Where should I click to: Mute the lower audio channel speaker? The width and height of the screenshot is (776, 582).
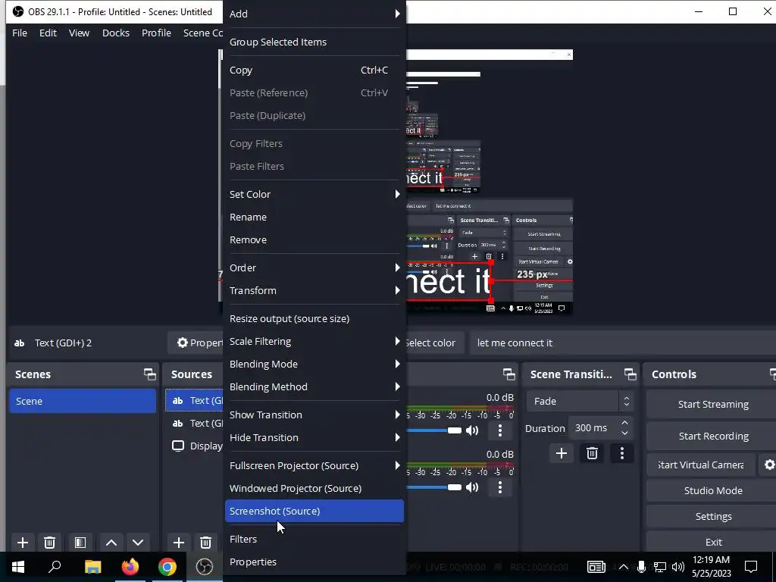pyautogui.click(x=472, y=487)
